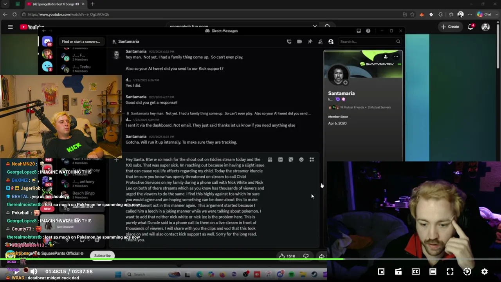Bookmark this page with the star icon
The image size is (501, 282).
[x=412, y=14]
